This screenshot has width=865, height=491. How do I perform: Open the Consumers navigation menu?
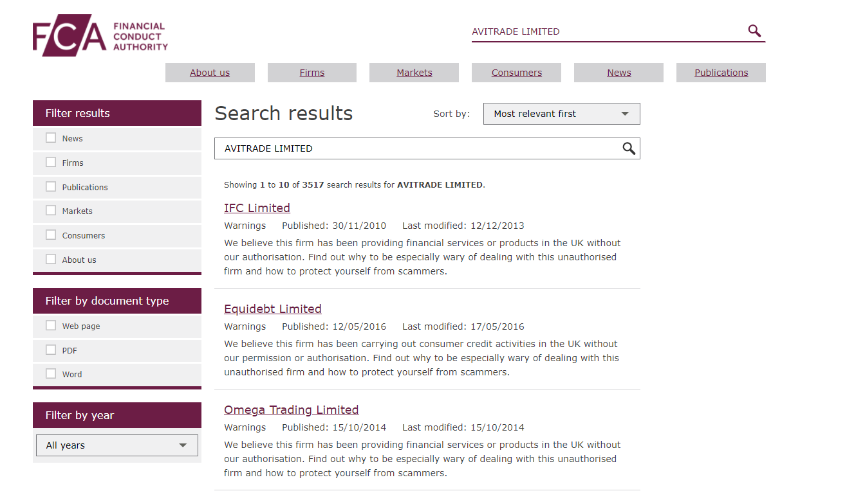point(517,73)
